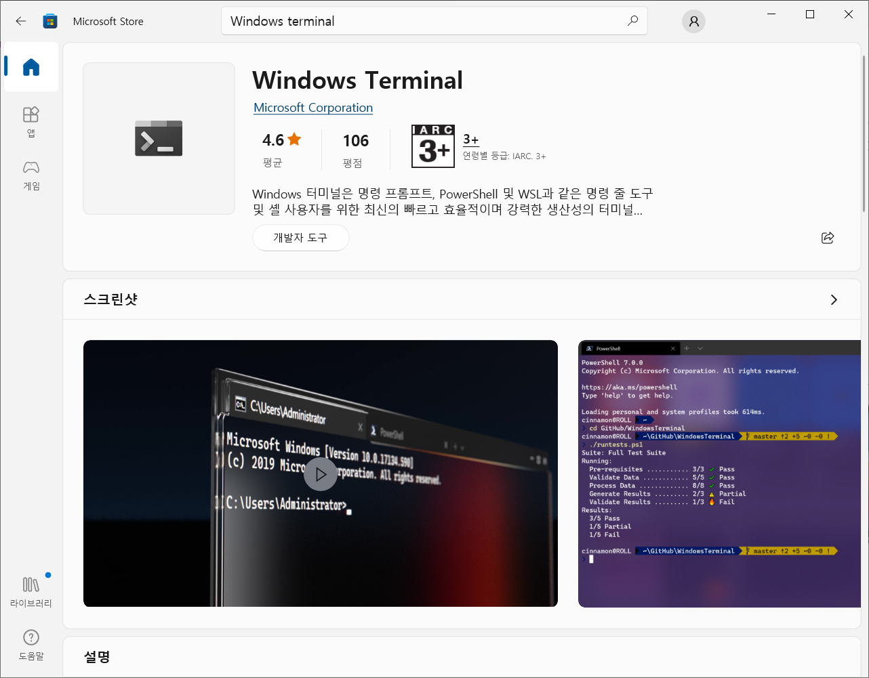
Task: Open the 게임 (Games) section
Action: [x=31, y=175]
